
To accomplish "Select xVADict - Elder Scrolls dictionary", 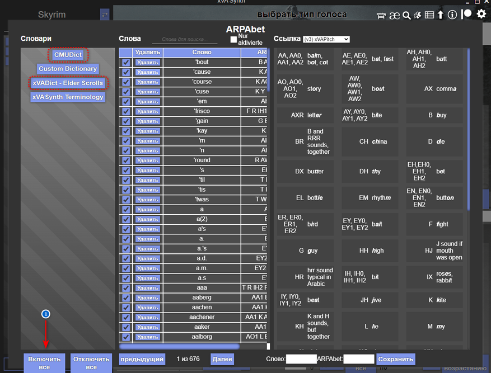I will [68, 83].
